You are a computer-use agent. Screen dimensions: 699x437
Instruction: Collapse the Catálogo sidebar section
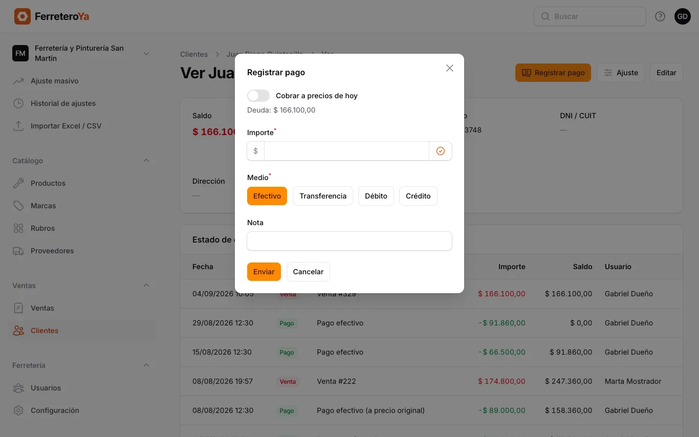click(146, 161)
